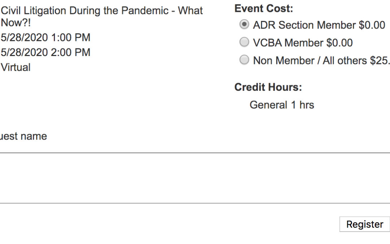Click the divider line below guest name
This screenshot has height=244, width=390.
click(x=195, y=153)
